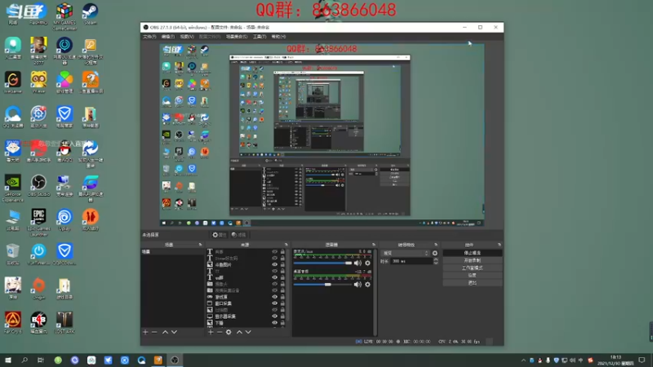Open the GeForce Experience desktop shortcut

click(13, 188)
